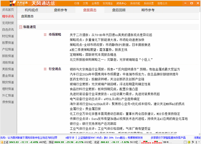Image resolution: width=201 pixels, height=144 pixels.
Task: Open 美股频道 in the sidebar
Action: (8, 69)
